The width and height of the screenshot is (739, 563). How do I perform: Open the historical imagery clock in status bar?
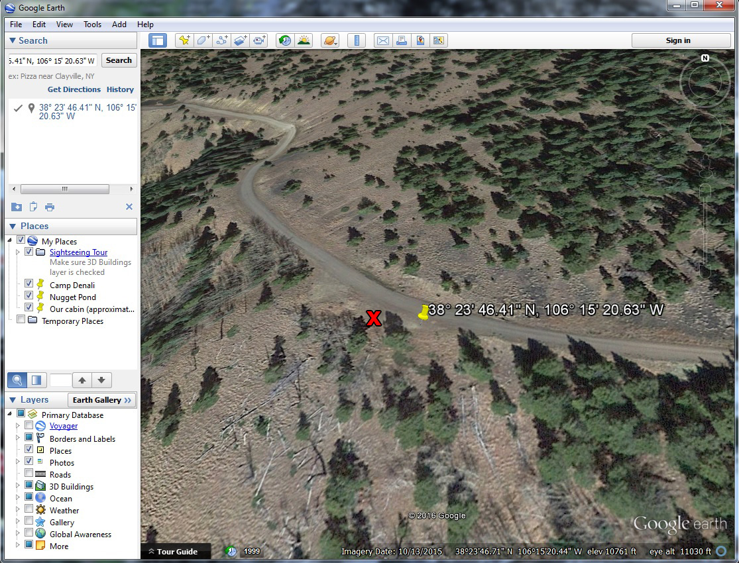231,551
